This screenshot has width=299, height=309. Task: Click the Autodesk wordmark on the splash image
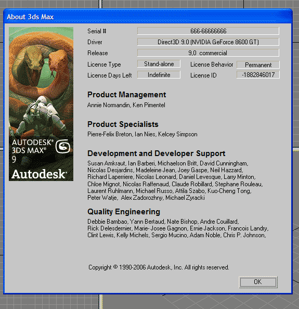point(39,174)
